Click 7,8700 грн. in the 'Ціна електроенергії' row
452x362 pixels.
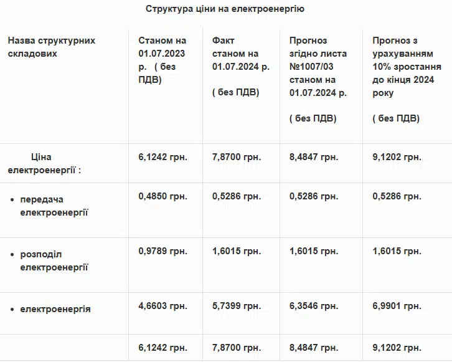tap(236, 157)
